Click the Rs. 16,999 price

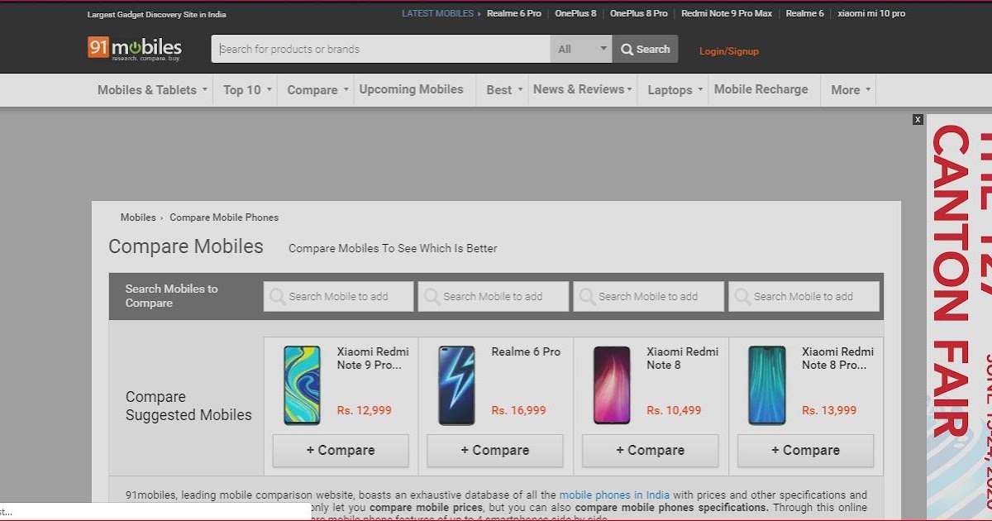pyautogui.click(x=519, y=410)
